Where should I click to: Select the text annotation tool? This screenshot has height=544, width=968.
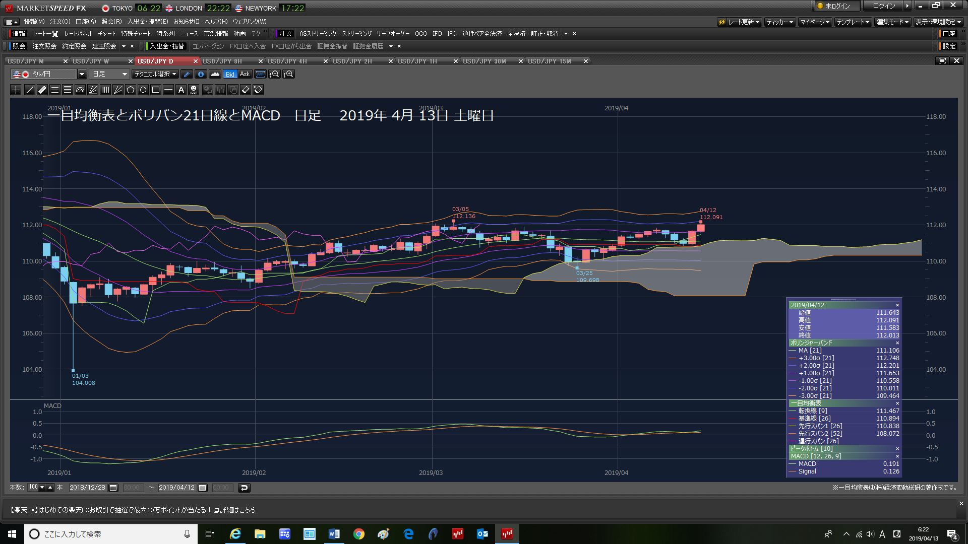[x=180, y=90]
